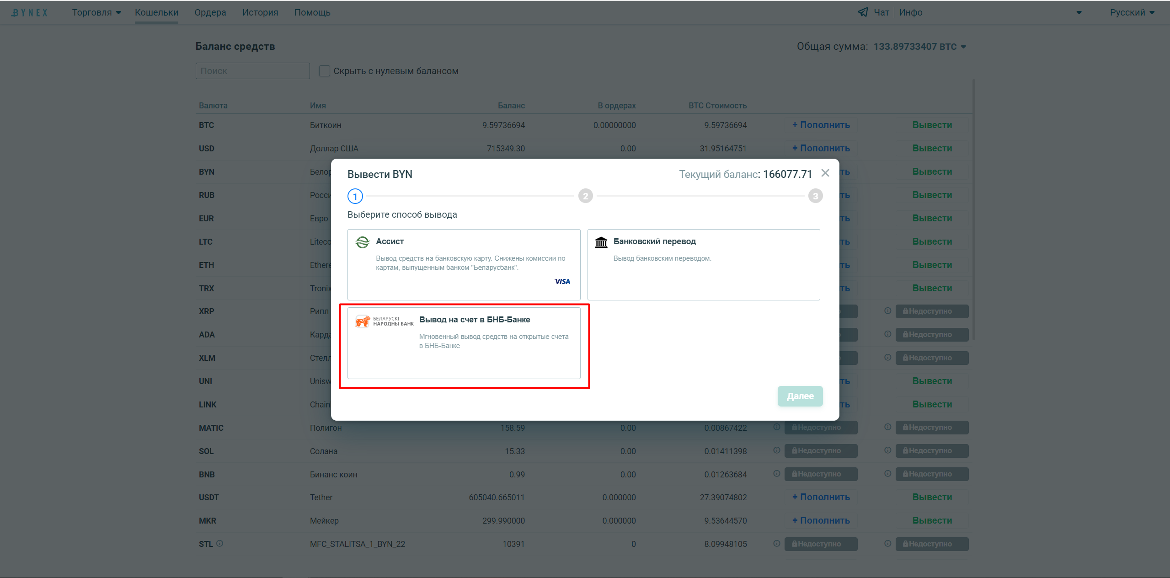Image resolution: width=1170 pixels, height=578 pixels.
Task: Focus the Поиск search field
Action: pyautogui.click(x=252, y=71)
